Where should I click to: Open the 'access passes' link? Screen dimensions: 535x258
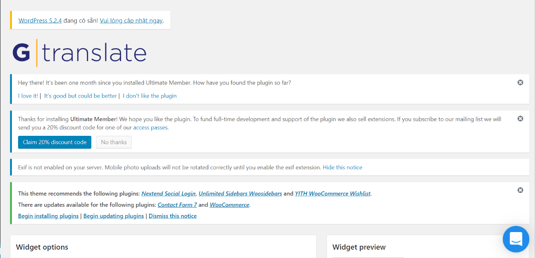[150, 127]
